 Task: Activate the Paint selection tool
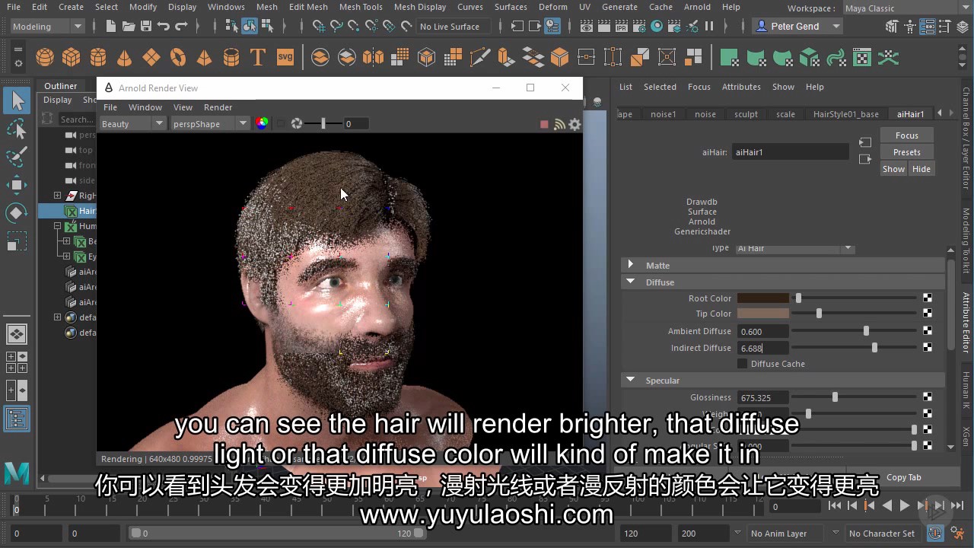click(17, 157)
